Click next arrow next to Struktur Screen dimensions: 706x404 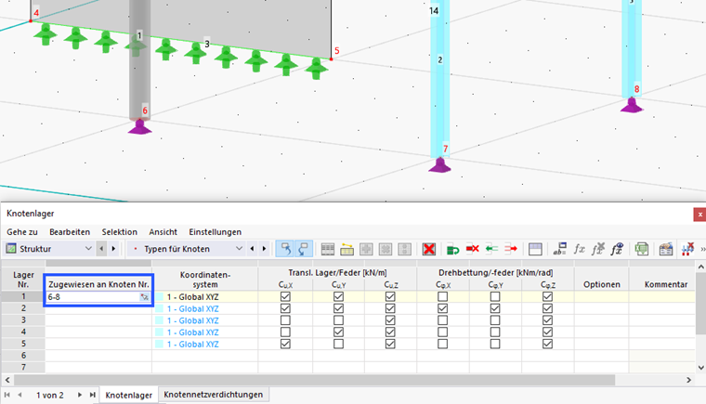tap(113, 249)
